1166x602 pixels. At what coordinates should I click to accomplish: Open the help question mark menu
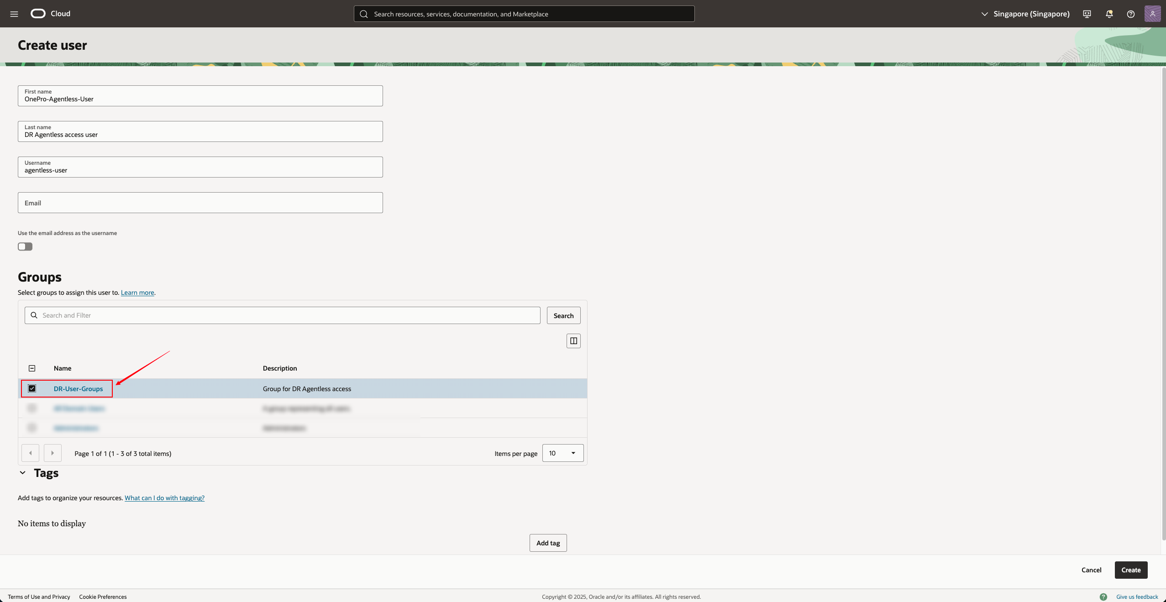click(1130, 14)
